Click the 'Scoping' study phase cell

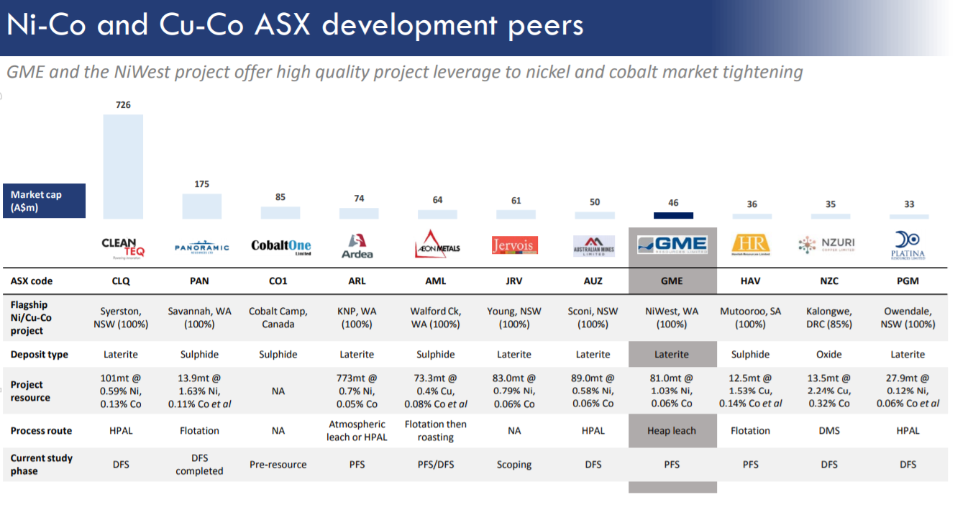coord(514,465)
